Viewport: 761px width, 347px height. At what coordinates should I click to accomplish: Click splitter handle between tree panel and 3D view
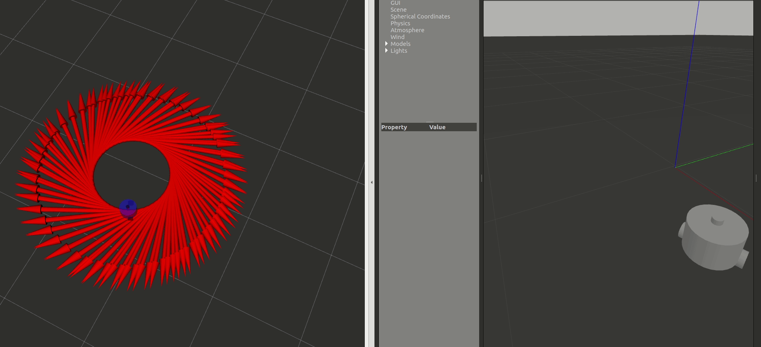(481, 178)
